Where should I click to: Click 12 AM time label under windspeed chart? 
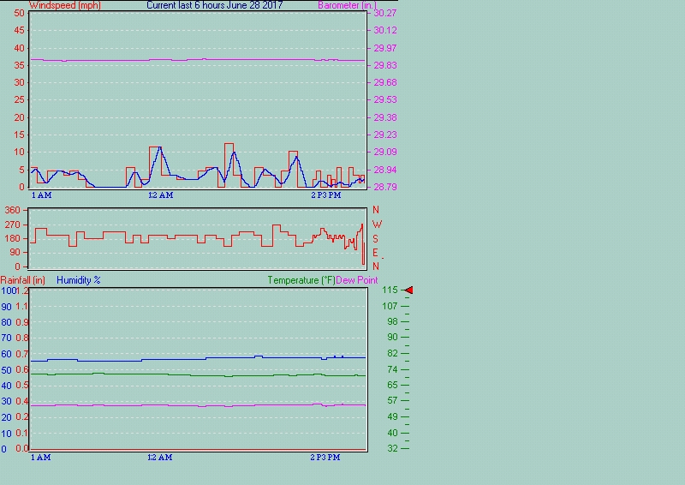point(160,195)
